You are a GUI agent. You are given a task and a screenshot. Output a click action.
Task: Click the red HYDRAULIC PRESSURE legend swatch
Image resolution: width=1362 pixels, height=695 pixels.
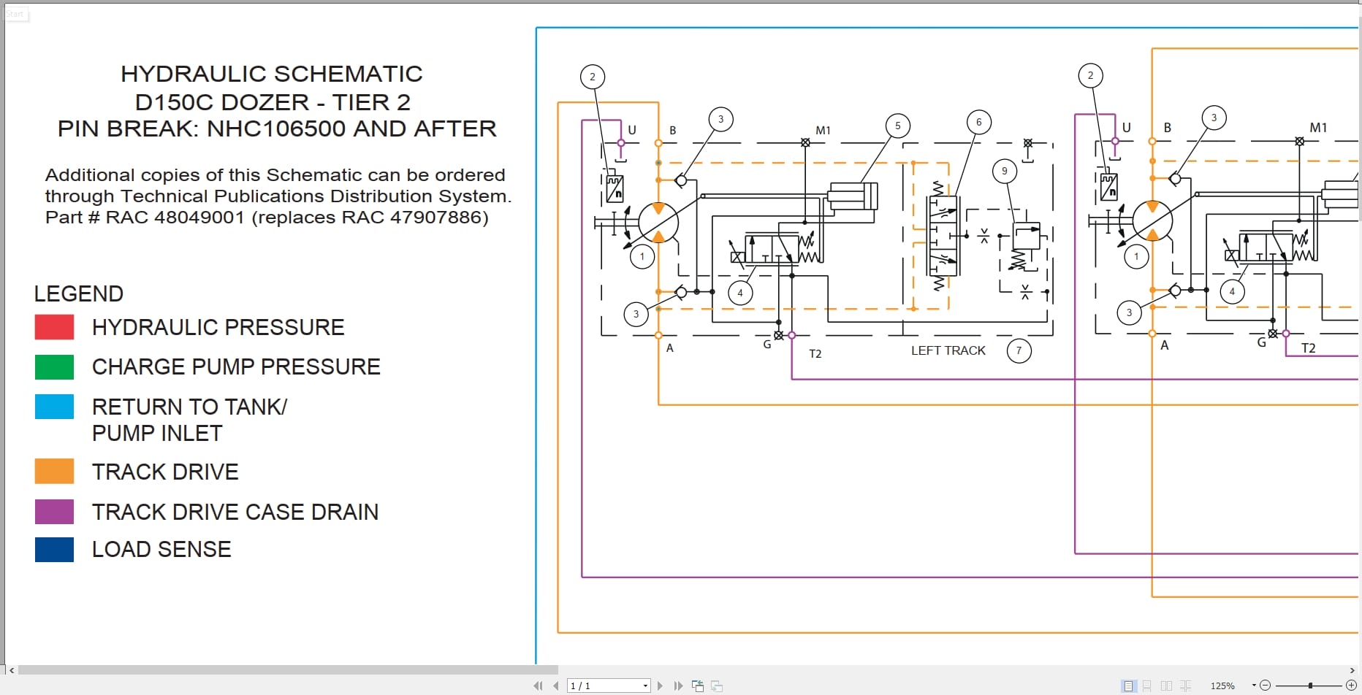point(54,326)
